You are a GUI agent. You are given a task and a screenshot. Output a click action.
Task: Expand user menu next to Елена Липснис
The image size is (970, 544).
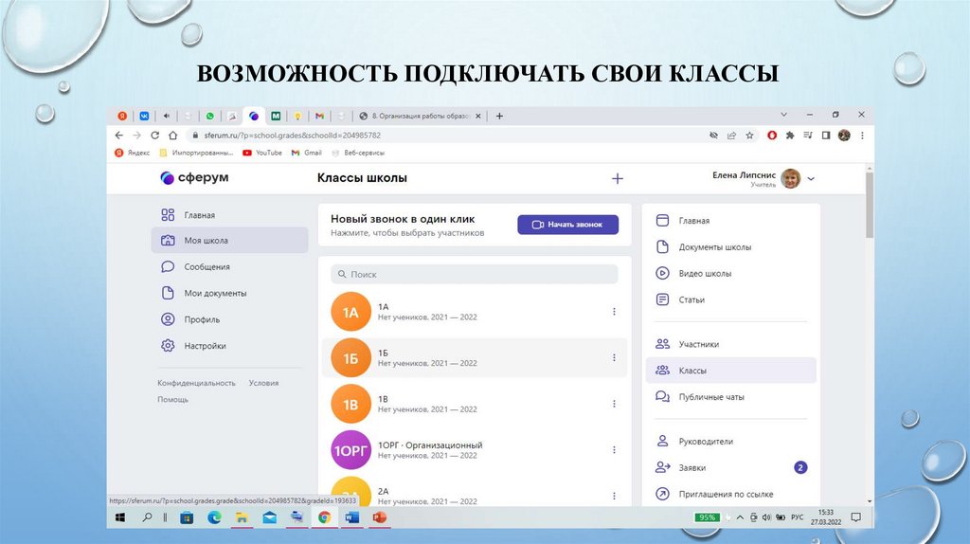(x=811, y=178)
